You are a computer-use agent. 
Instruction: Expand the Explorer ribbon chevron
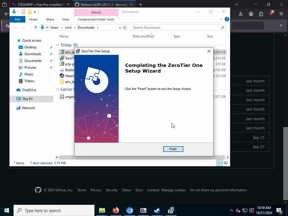[x=220, y=19]
